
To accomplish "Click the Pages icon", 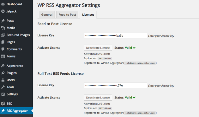I will click(3, 42).
